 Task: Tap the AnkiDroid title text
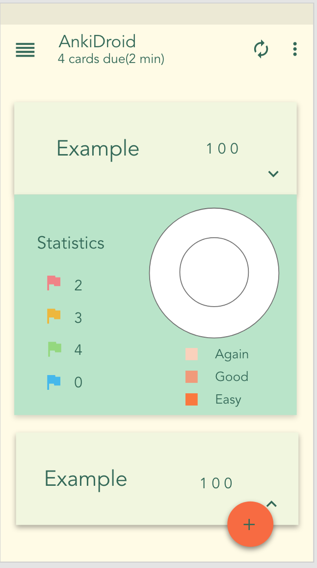pos(97,41)
